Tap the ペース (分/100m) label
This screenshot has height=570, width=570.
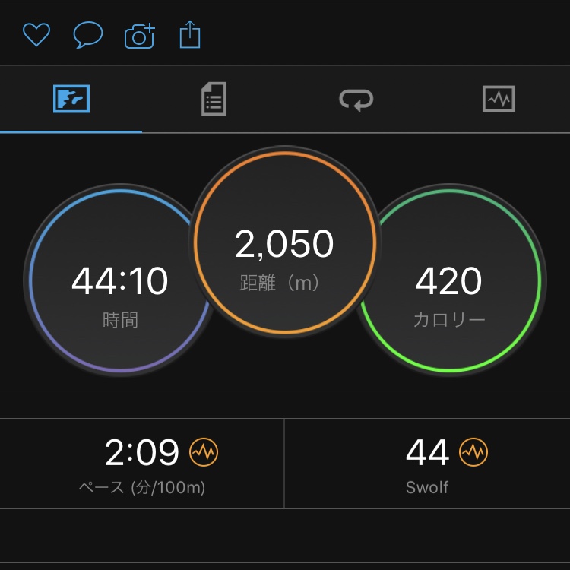click(x=142, y=487)
